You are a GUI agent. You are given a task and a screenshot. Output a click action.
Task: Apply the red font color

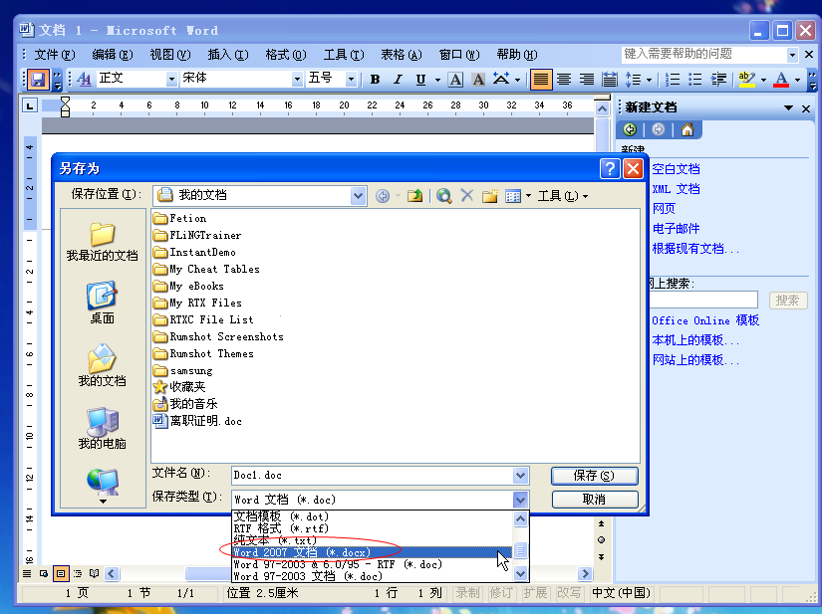[x=781, y=80]
